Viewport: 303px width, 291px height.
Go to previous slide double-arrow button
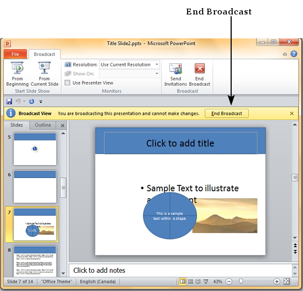click(295, 245)
